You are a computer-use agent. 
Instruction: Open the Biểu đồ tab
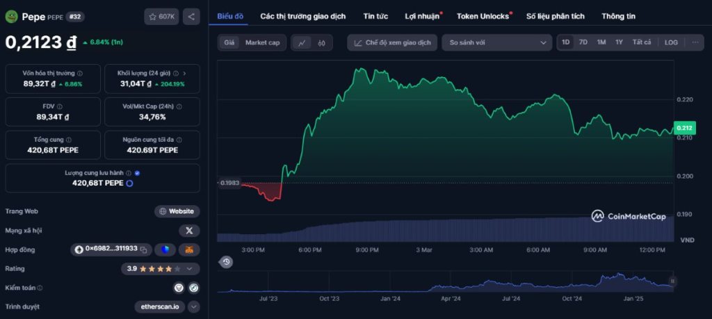230,17
